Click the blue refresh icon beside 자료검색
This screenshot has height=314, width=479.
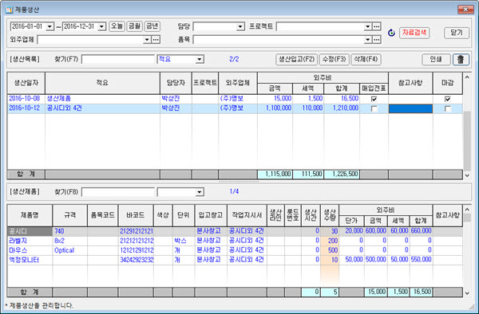391,33
